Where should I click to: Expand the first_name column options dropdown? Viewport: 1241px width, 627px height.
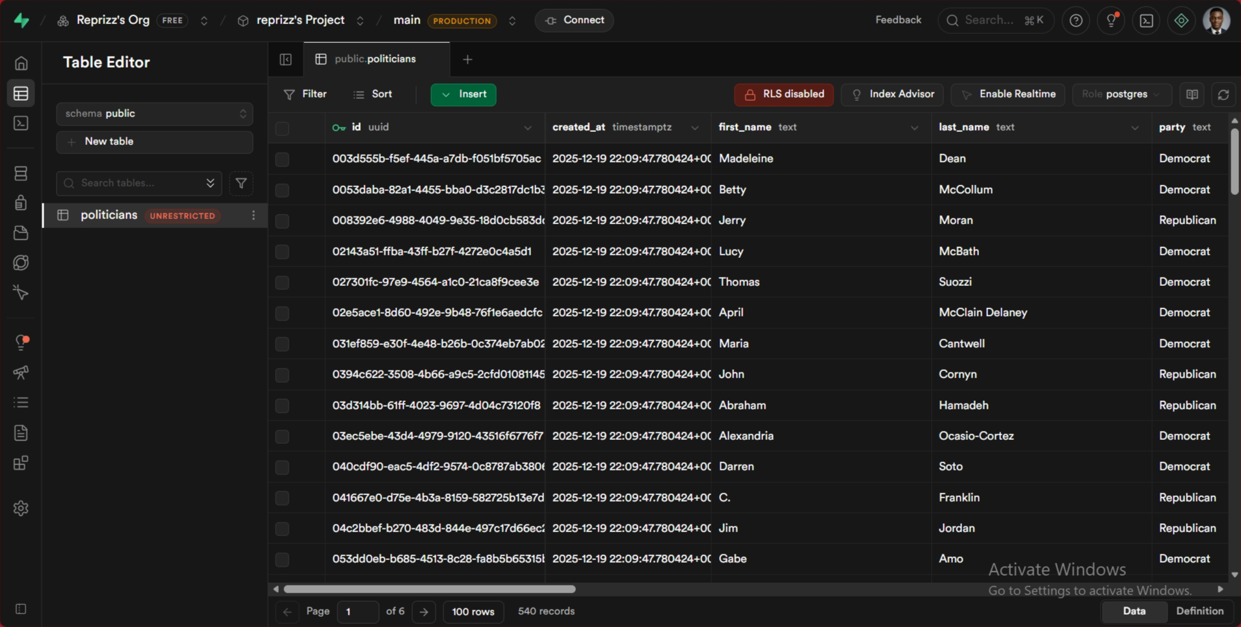coord(914,127)
